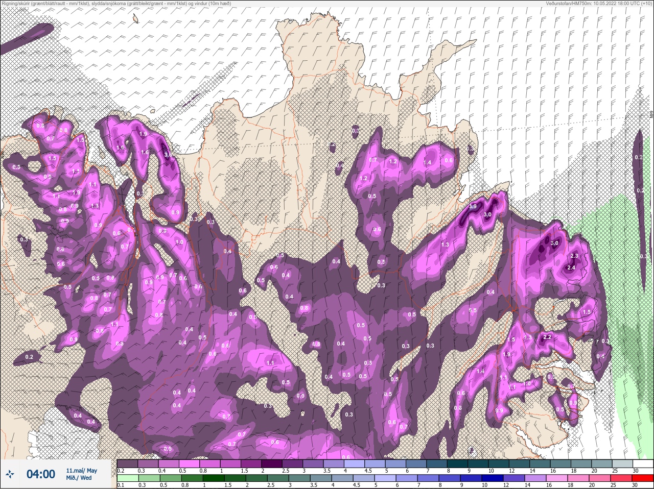
Task: Click the 3.9 precipitation value on map
Action: [473, 207]
